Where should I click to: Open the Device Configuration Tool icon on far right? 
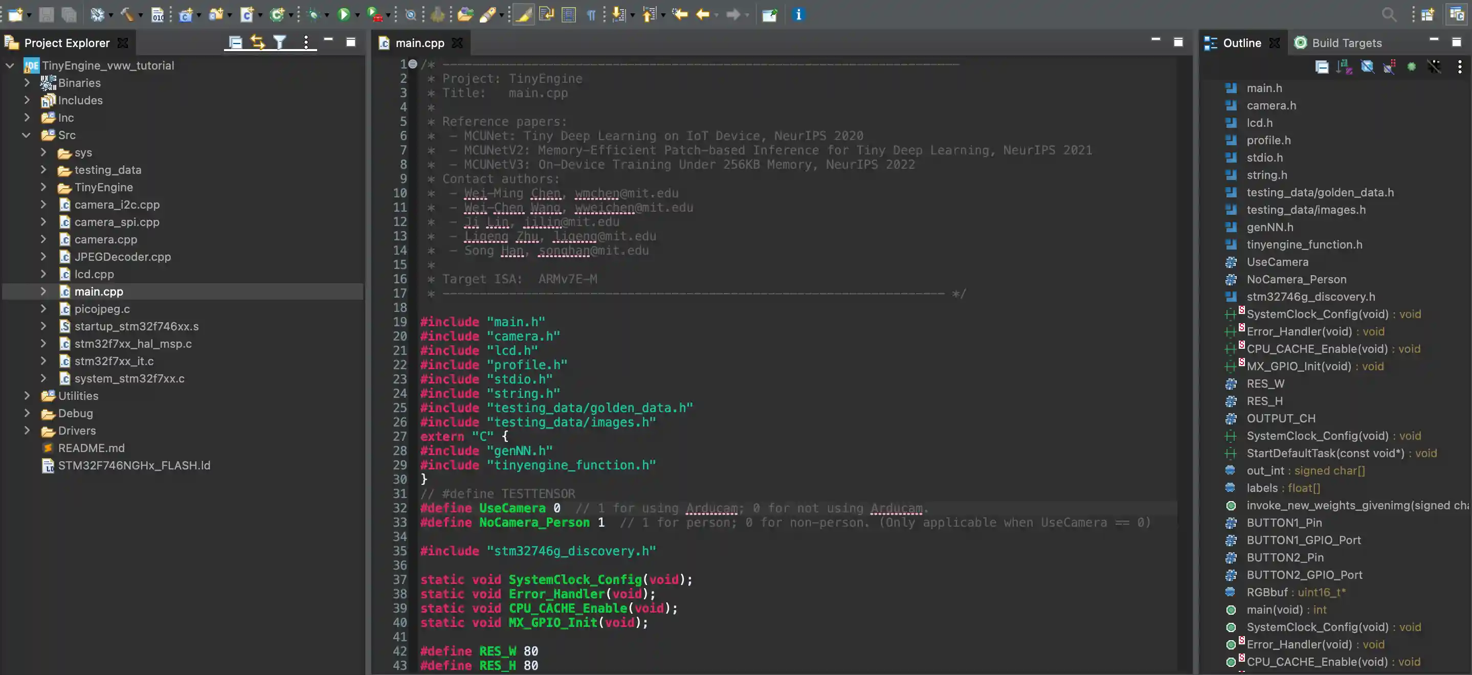[x=1458, y=15]
